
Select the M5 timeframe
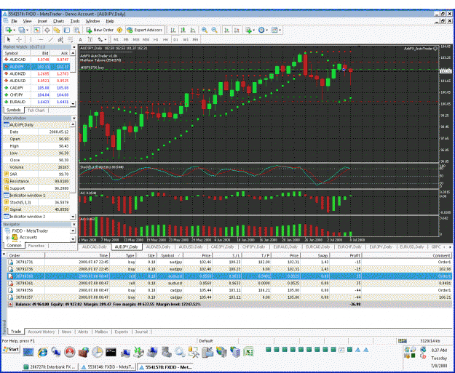[x=126, y=39]
